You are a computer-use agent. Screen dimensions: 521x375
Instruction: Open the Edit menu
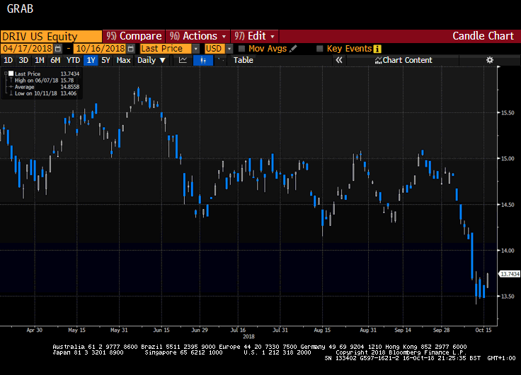coord(255,36)
